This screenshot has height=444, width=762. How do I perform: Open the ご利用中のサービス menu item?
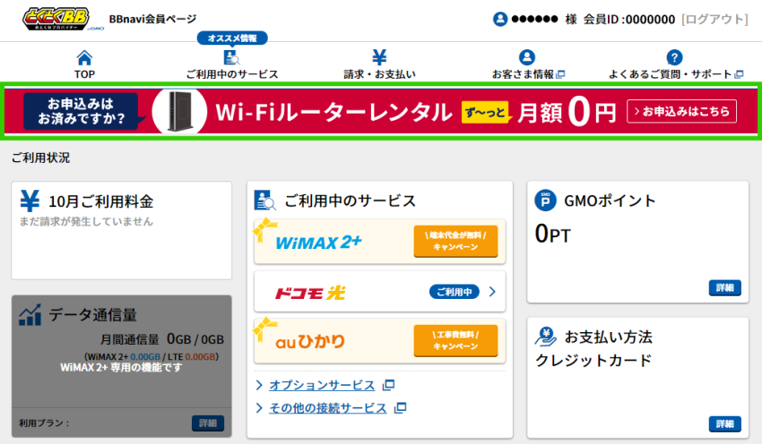(231, 74)
